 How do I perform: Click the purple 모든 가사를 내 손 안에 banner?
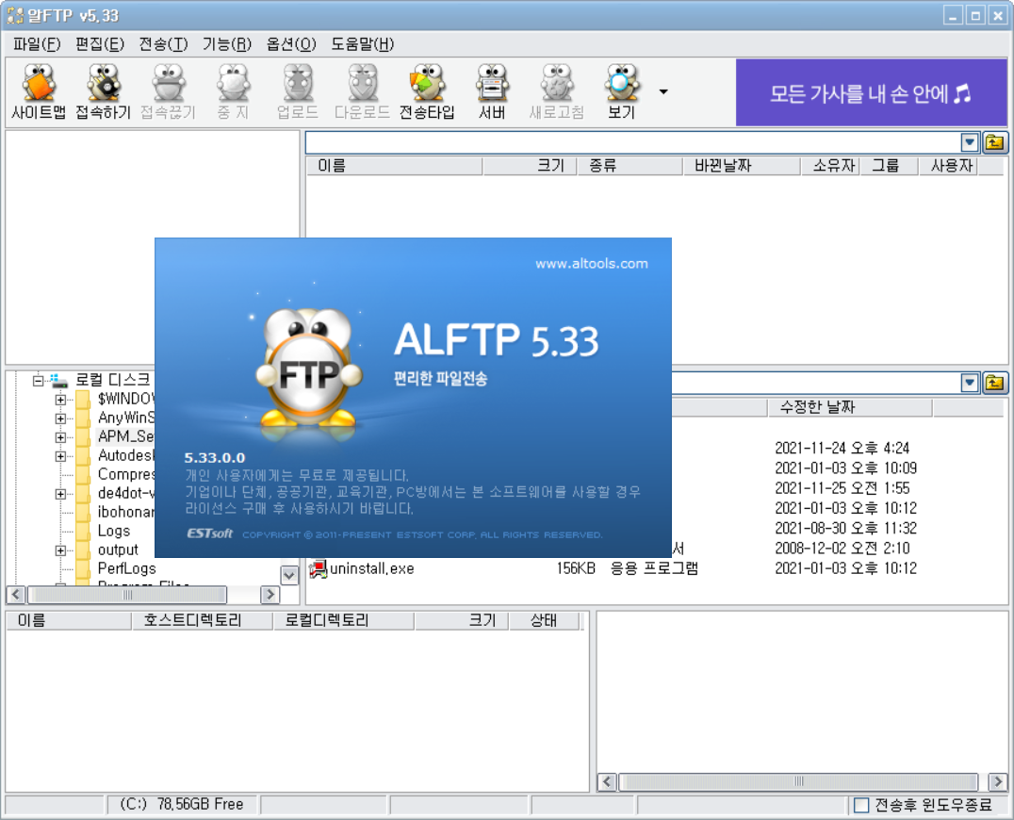[871, 93]
